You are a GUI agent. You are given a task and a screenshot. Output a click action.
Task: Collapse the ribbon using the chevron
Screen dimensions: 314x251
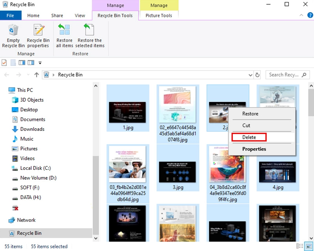coord(301,16)
